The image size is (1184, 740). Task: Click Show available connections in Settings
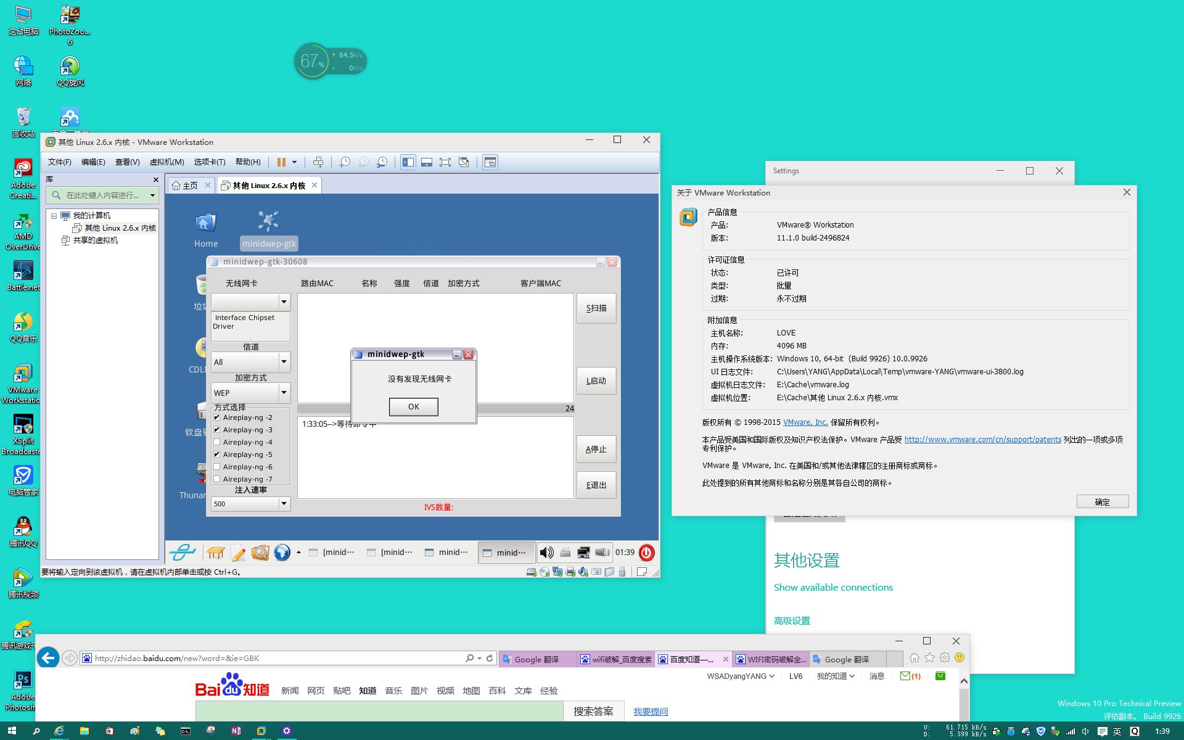pos(833,588)
